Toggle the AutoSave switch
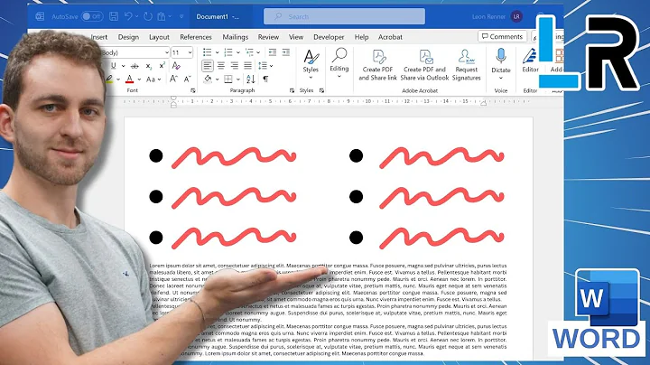This screenshot has height=365, width=650. click(91, 16)
